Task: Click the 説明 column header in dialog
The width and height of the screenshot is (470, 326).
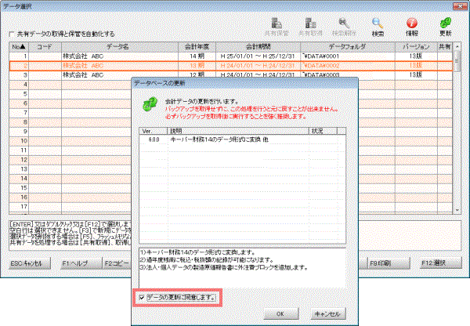Action: (x=237, y=131)
